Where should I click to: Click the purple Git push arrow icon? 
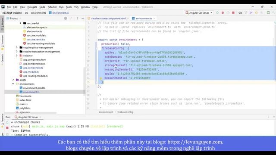pyautogui.click(x=251, y=12)
